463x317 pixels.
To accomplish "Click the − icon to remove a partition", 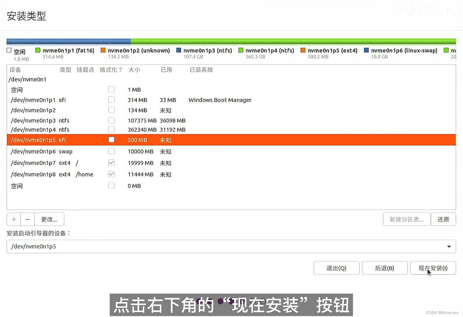I will pyautogui.click(x=27, y=219).
